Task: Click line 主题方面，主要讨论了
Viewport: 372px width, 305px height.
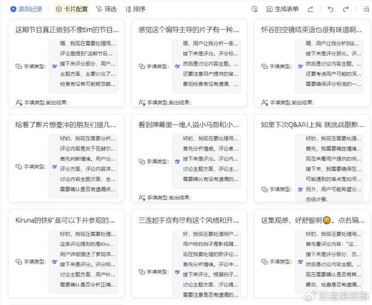Action: [87, 74]
